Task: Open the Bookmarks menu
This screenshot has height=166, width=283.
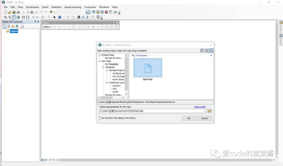Action: click(x=32, y=7)
